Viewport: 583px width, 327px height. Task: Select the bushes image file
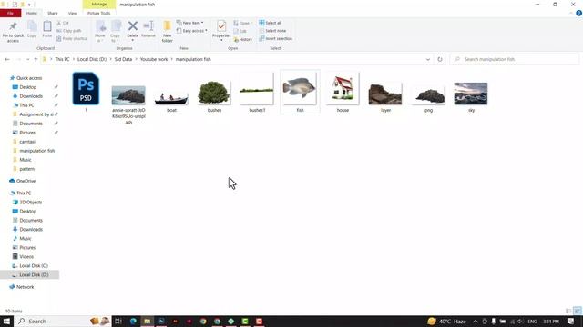click(214, 93)
